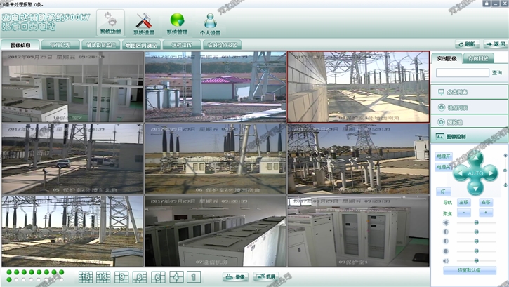Select the 9-camera grid layout icon
The image size is (509, 287).
(121, 277)
